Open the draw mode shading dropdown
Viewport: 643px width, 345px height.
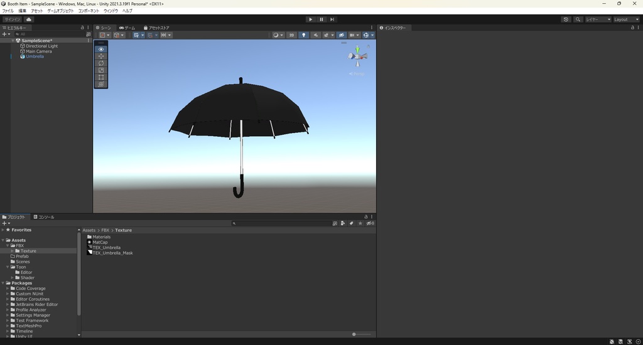click(x=278, y=35)
